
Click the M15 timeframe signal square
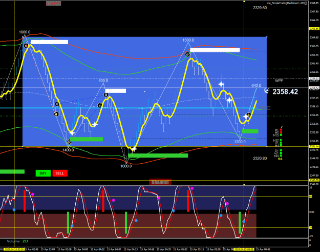(281, 135)
